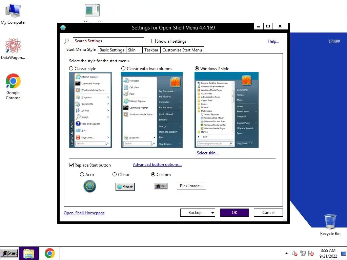Select Classic with two columns style
The image size is (347, 260).
pyautogui.click(x=123, y=68)
